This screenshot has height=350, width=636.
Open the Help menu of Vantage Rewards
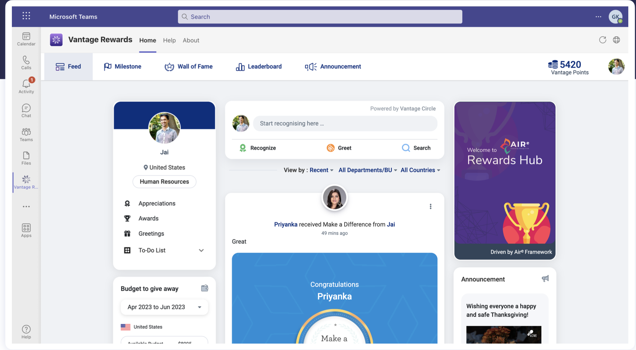pyautogui.click(x=169, y=40)
